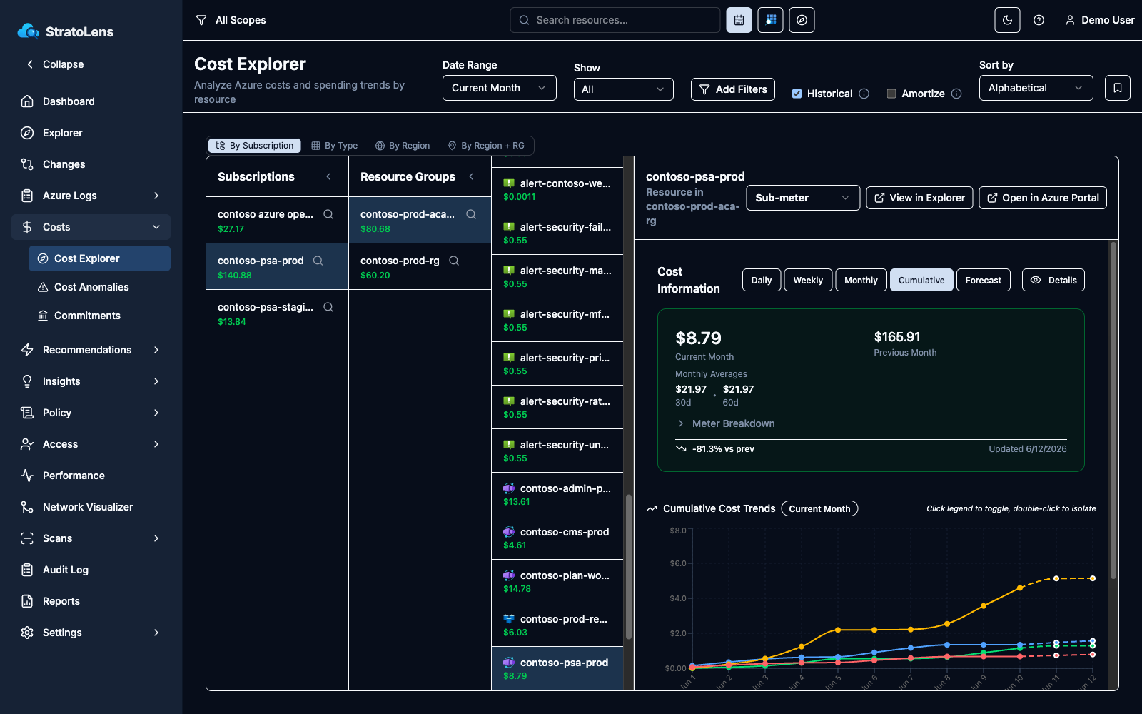1142x714 pixels.
Task: Expand Azure Logs in sidebar
Action: coord(91,196)
